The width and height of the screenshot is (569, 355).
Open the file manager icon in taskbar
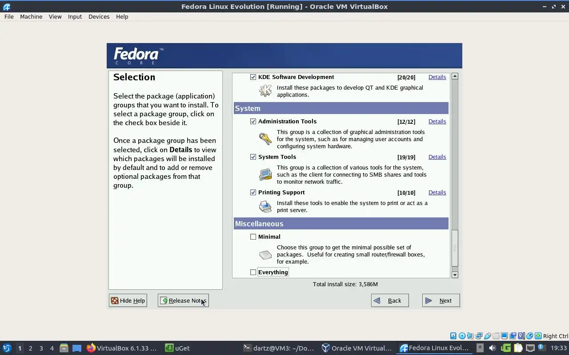tap(64, 348)
